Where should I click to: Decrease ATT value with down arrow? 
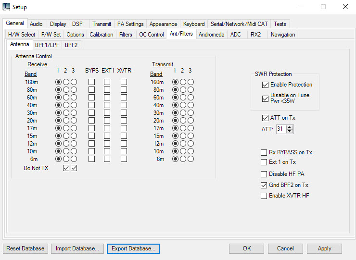[290, 131]
